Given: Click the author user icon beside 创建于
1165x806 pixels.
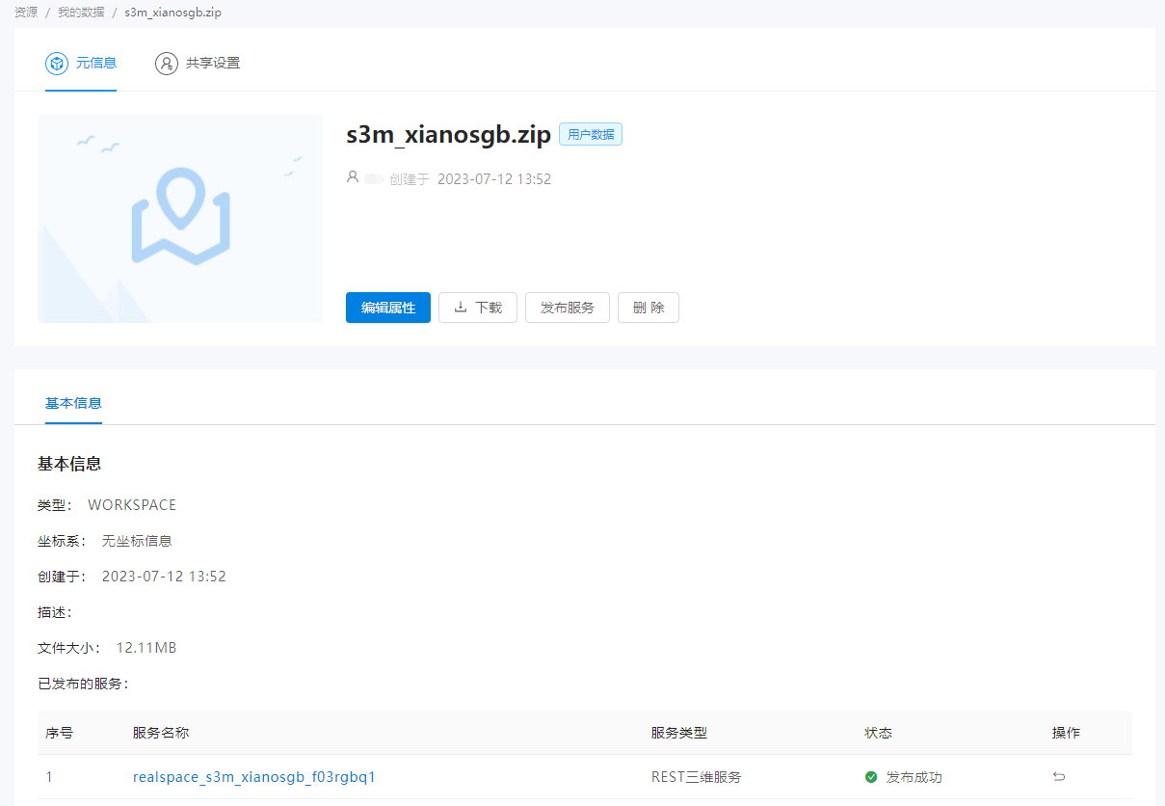Looking at the screenshot, I should coord(353,178).
